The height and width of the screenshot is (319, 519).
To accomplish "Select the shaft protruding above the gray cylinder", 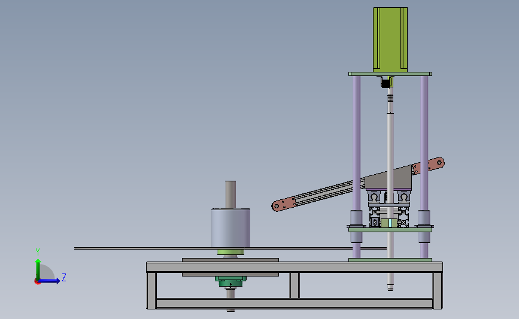I will pyautogui.click(x=230, y=195).
